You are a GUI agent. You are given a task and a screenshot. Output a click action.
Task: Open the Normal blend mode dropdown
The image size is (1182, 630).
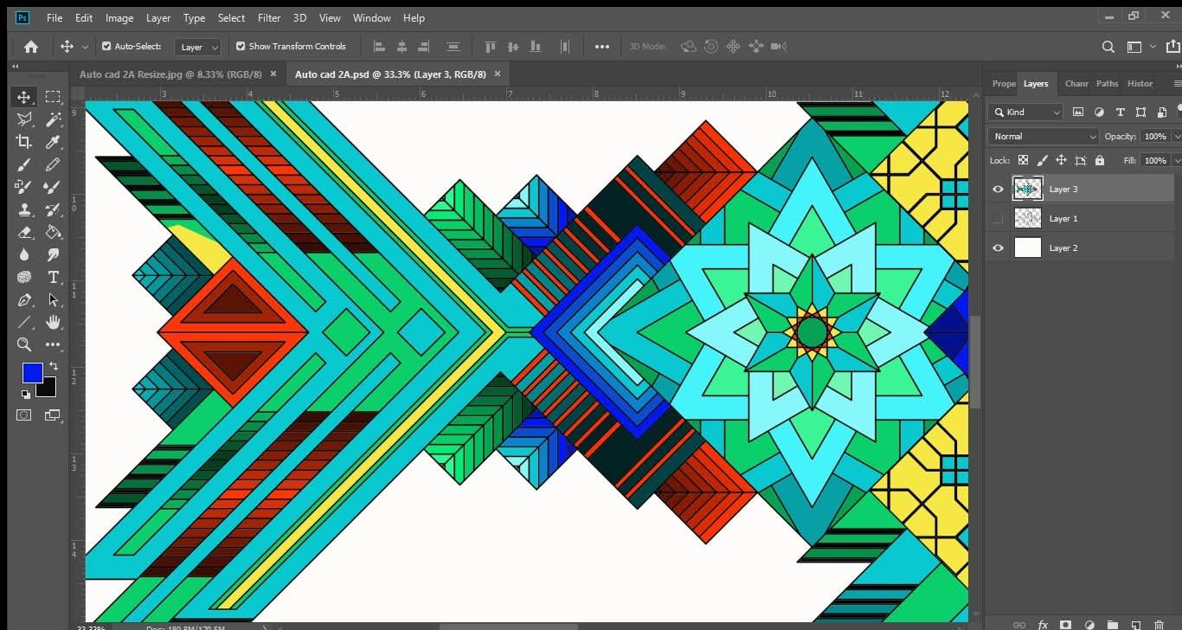click(1044, 136)
